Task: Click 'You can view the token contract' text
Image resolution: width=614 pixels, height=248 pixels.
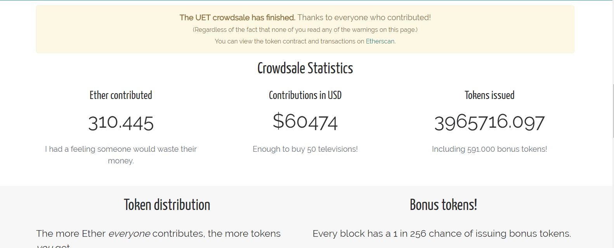Action: click(x=290, y=41)
